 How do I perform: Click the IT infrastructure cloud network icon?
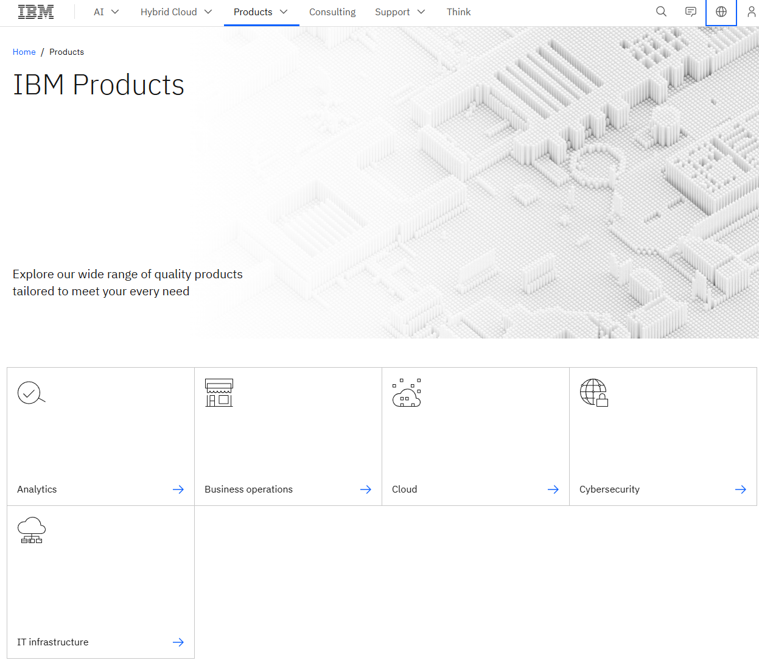(x=31, y=530)
